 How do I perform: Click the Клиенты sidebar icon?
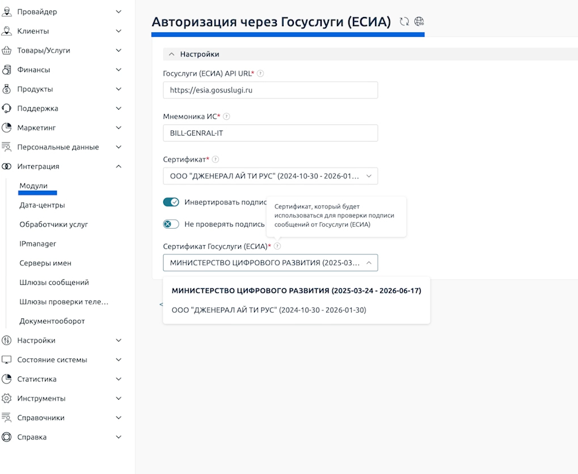tap(7, 31)
